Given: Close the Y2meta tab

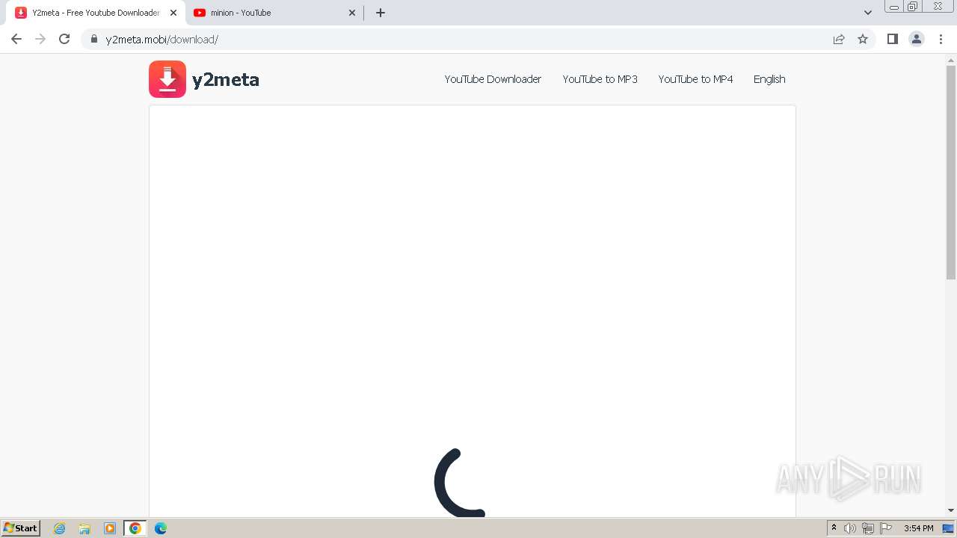Looking at the screenshot, I should tap(173, 13).
